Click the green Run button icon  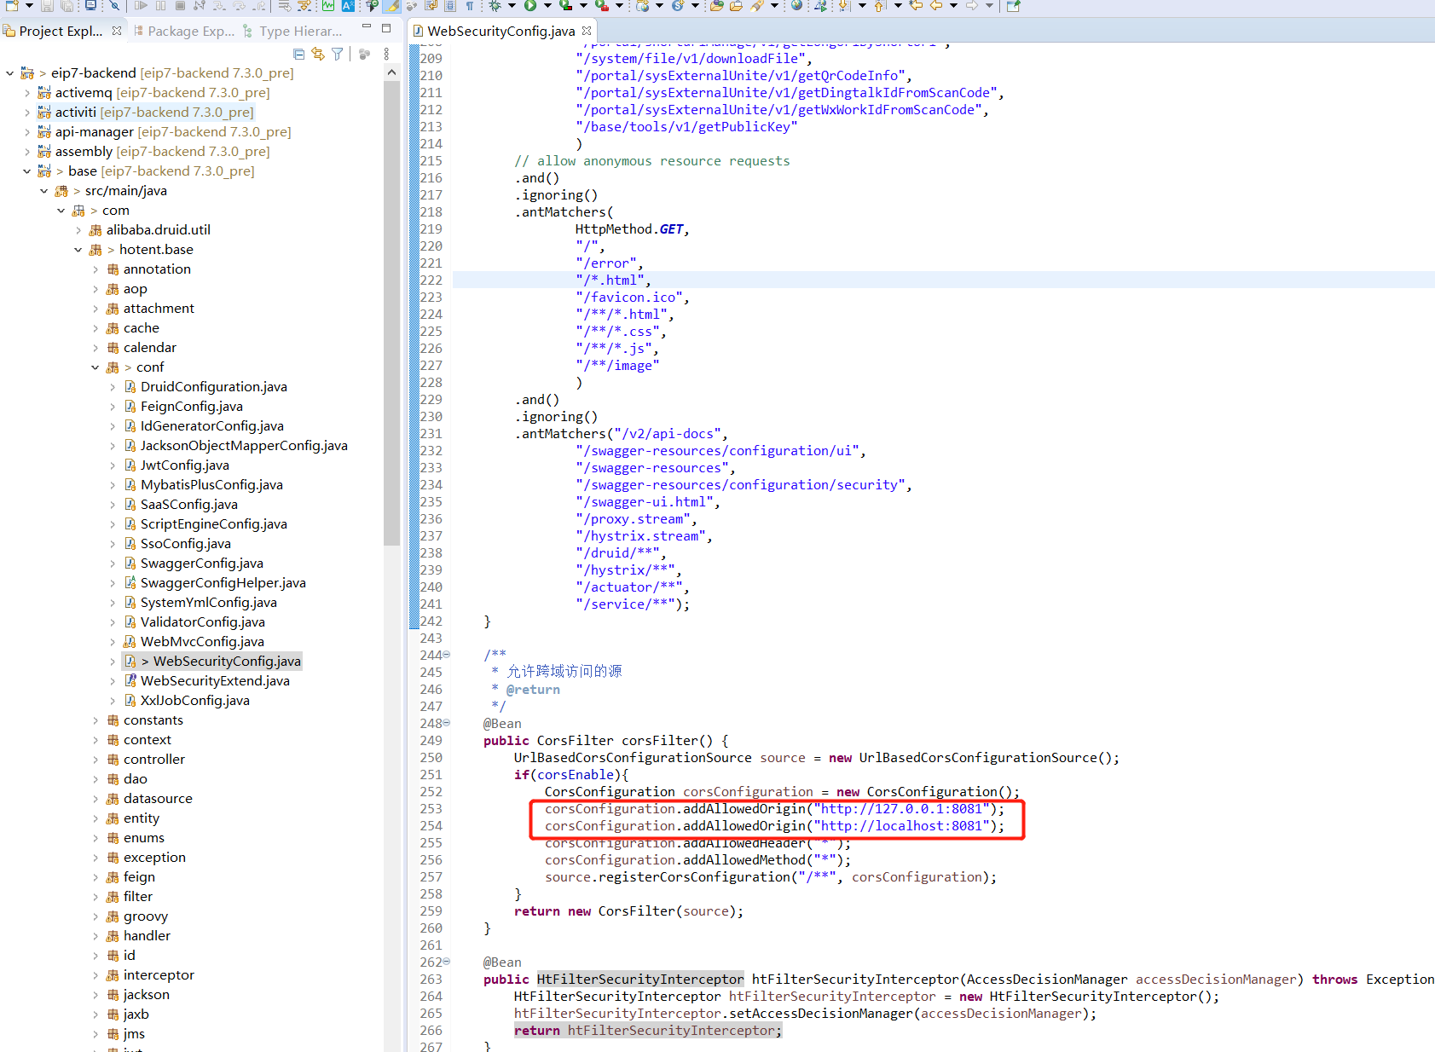pos(530,6)
